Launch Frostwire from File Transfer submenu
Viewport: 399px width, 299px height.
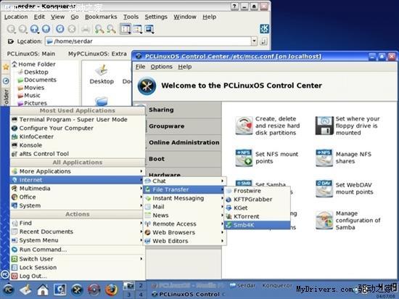(x=258, y=191)
